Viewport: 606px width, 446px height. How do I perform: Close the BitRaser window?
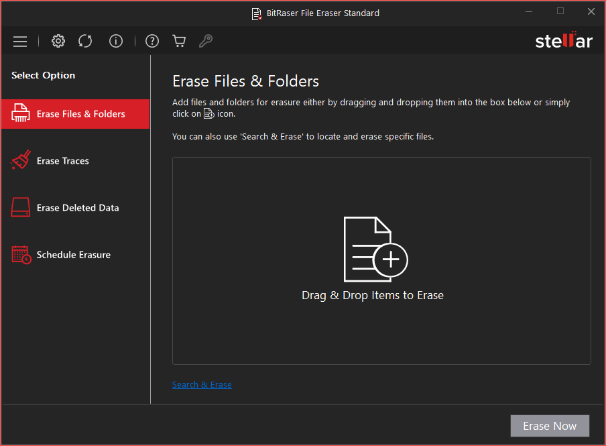pyautogui.click(x=591, y=11)
